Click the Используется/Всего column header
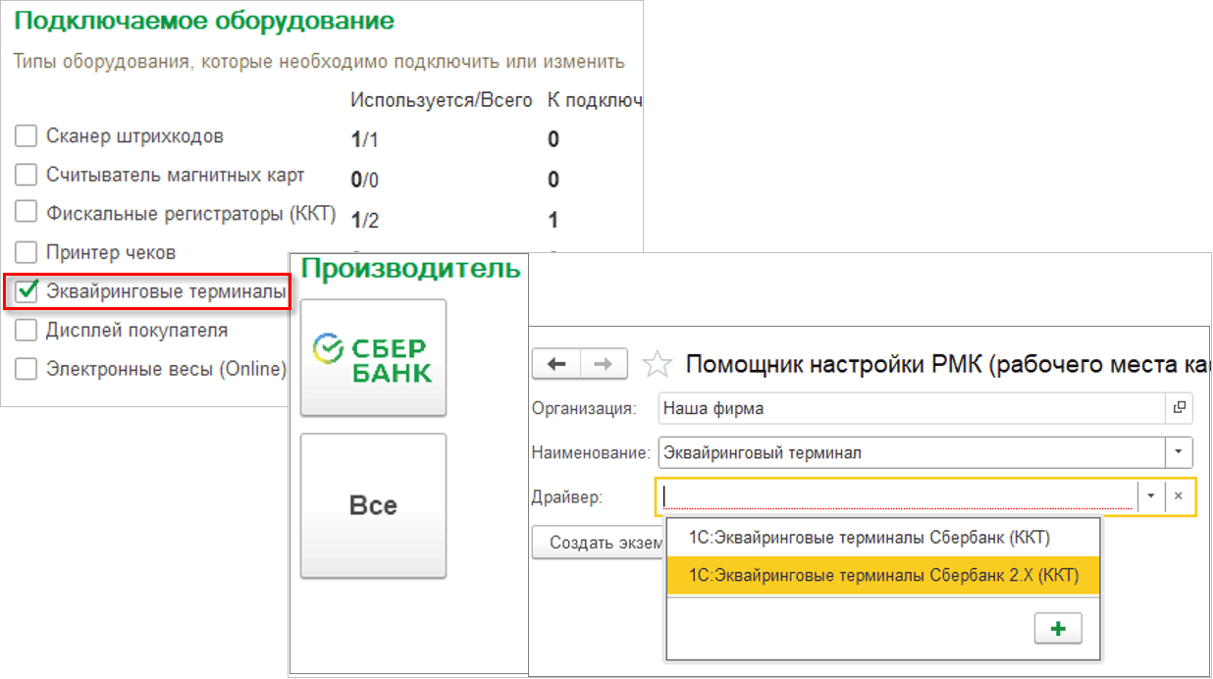 click(442, 100)
